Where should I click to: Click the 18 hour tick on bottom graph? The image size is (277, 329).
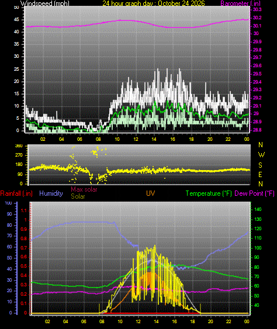pos(192,321)
